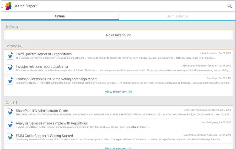236x150 pixels.
Task: Click Word icon for EMM Guide Chapter 1
Action: 10,137
